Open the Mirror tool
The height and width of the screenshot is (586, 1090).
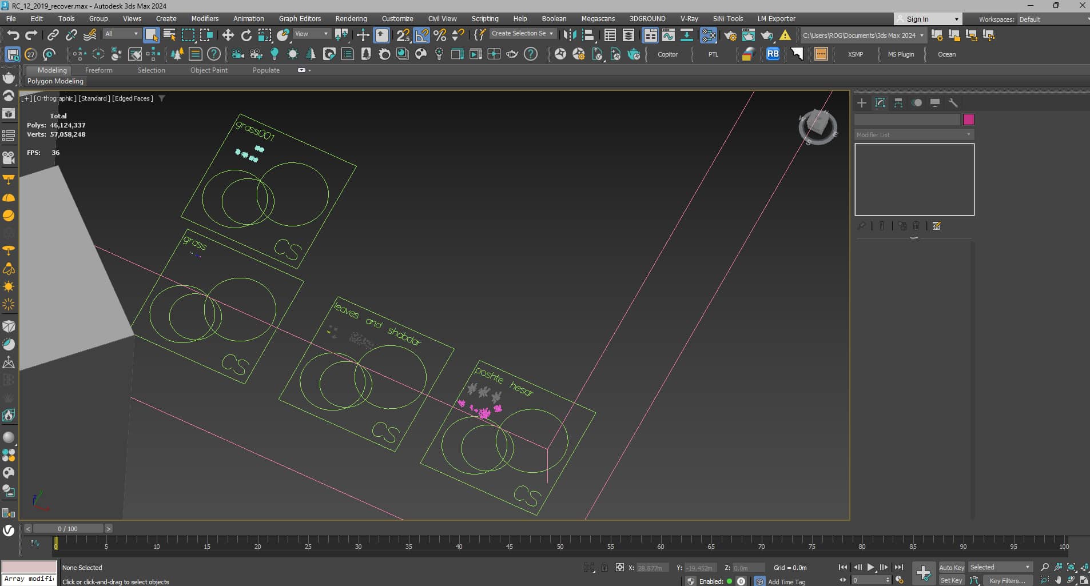570,35
